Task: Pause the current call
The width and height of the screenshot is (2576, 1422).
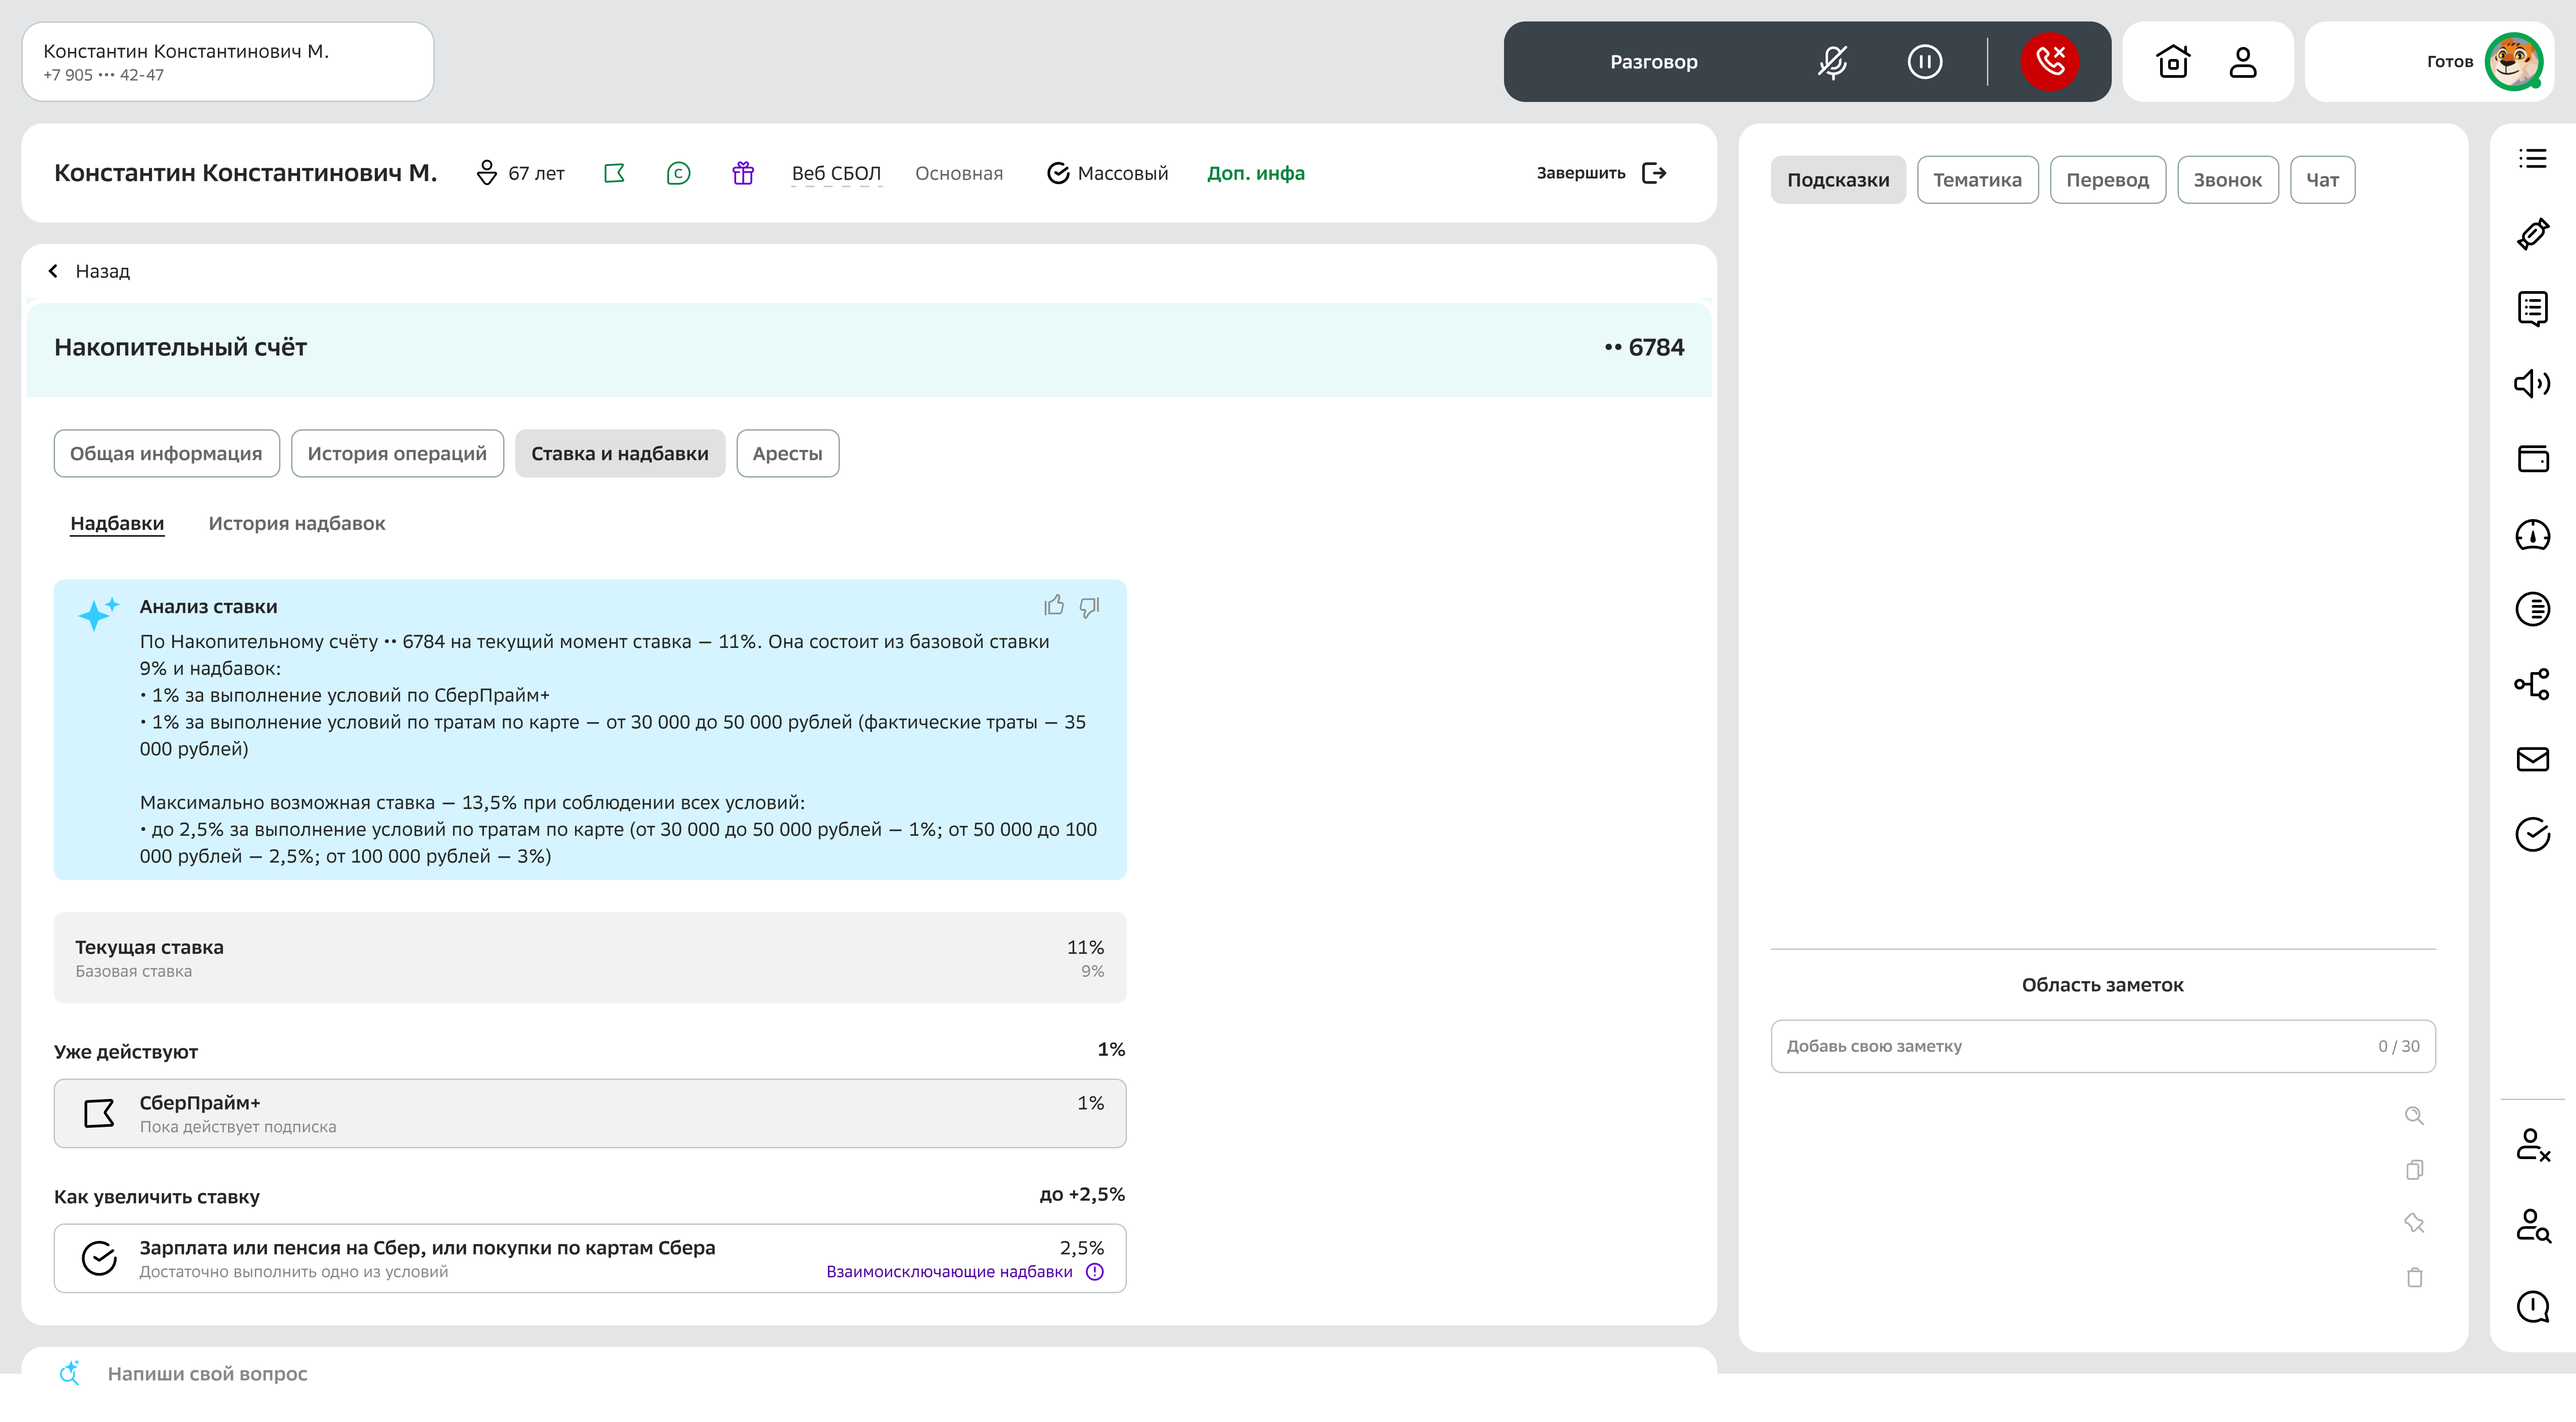Action: click(1924, 62)
